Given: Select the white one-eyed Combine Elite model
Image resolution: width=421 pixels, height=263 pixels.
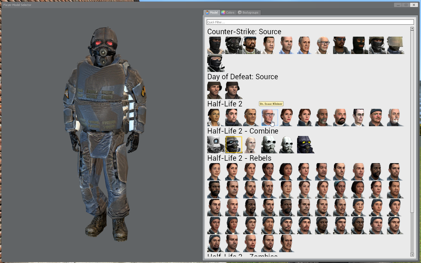Looking at the screenshot, I should pos(216,145).
